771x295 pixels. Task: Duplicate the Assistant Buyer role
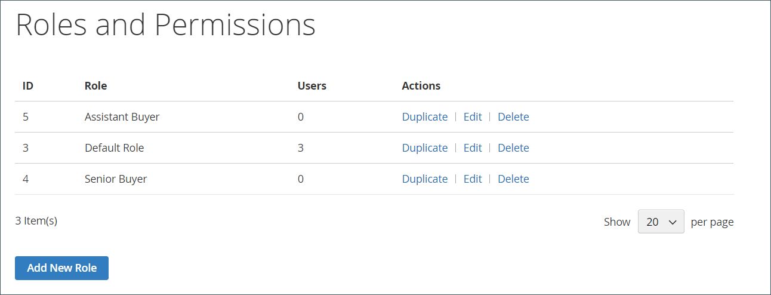pyautogui.click(x=424, y=117)
